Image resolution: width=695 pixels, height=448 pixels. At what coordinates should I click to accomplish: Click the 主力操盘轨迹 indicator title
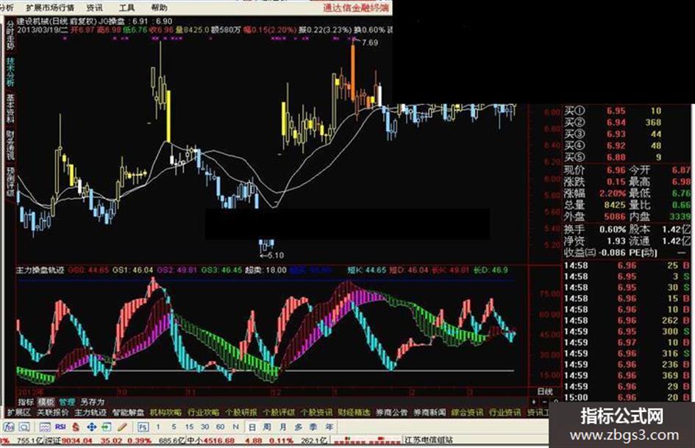tap(40, 270)
